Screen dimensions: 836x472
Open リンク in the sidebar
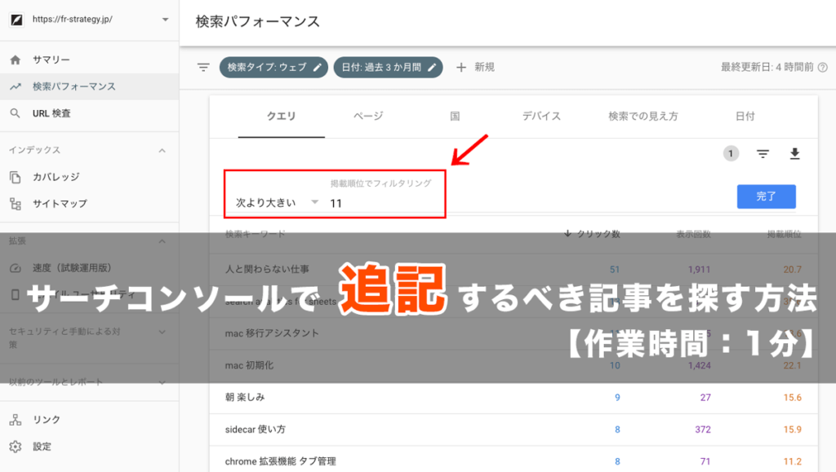click(x=89, y=419)
